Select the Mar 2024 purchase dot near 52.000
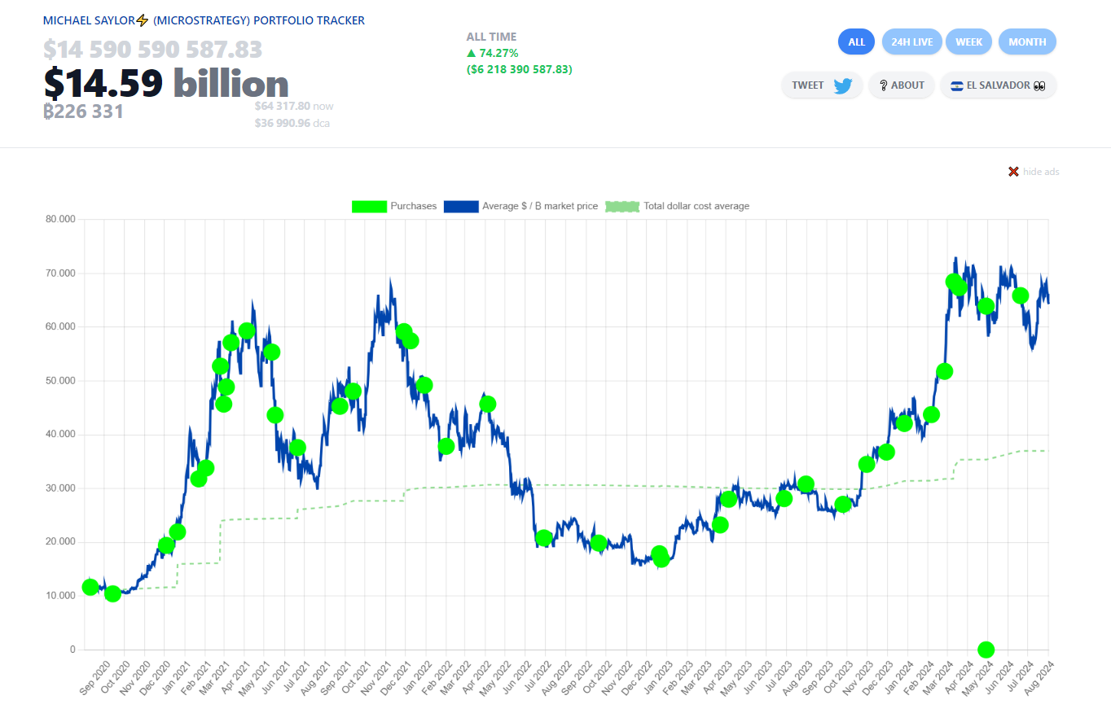 (944, 371)
